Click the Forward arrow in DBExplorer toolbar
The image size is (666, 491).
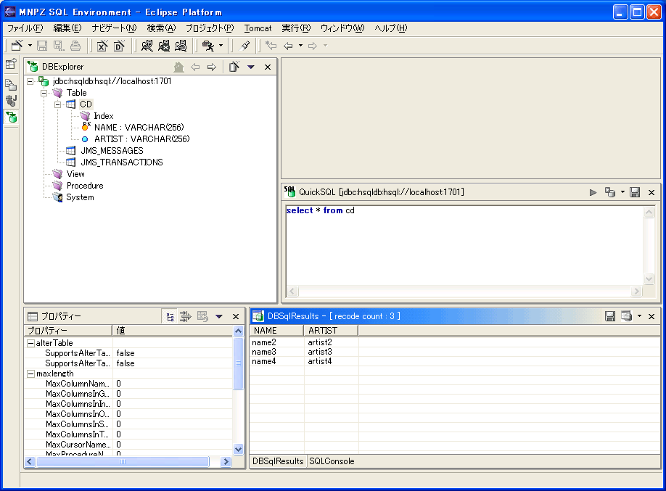click(212, 67)
